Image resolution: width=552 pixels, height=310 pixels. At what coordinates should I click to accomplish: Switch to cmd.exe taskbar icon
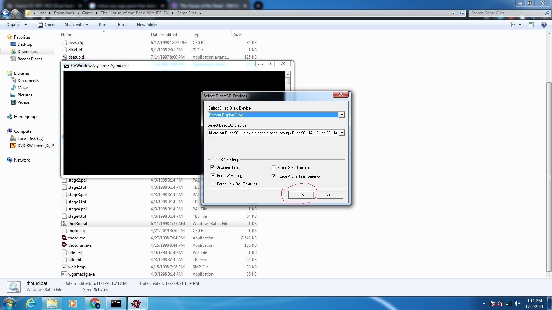click(116, 303)
